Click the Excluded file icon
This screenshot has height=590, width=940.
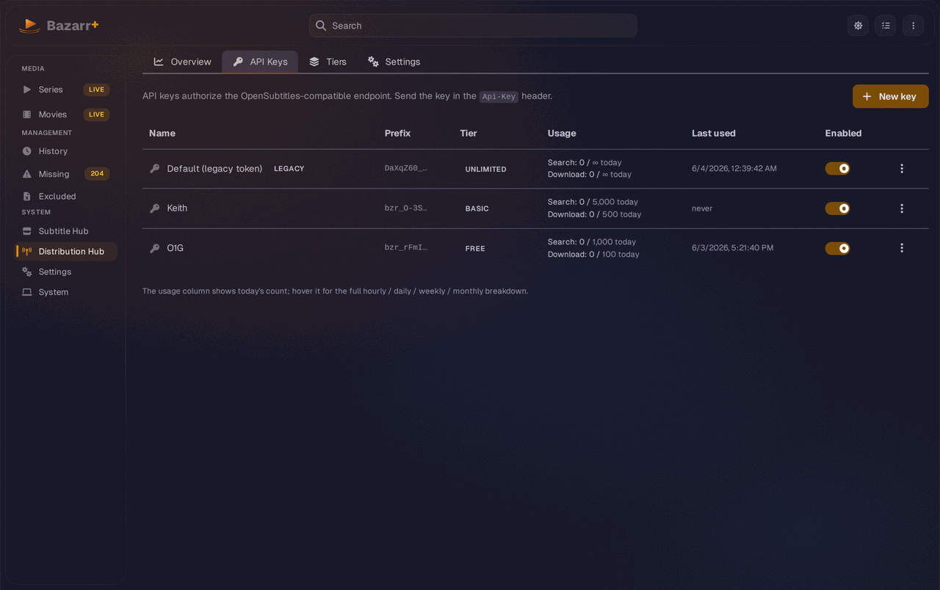[27, 197]
